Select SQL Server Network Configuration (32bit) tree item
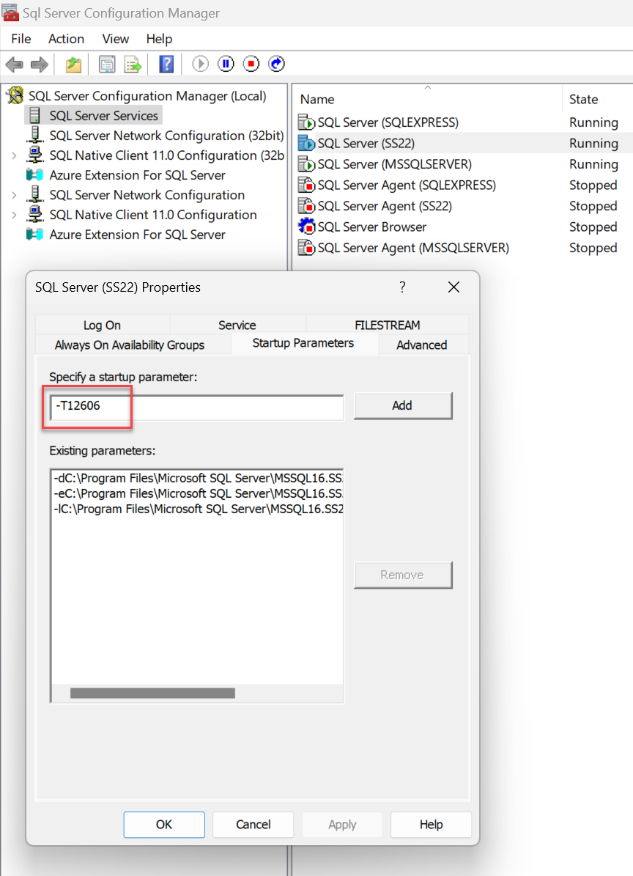This screenshot has height=876, width=633. click(166, 135)
